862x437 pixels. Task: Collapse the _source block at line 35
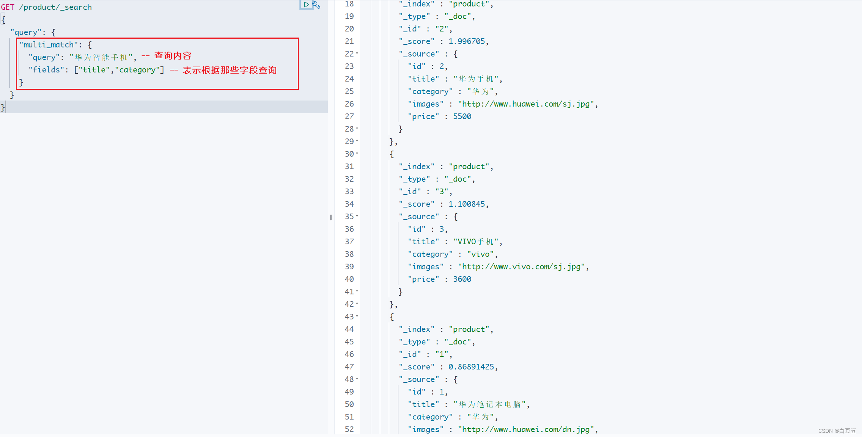pyautogui.click(x=357, y=216)
